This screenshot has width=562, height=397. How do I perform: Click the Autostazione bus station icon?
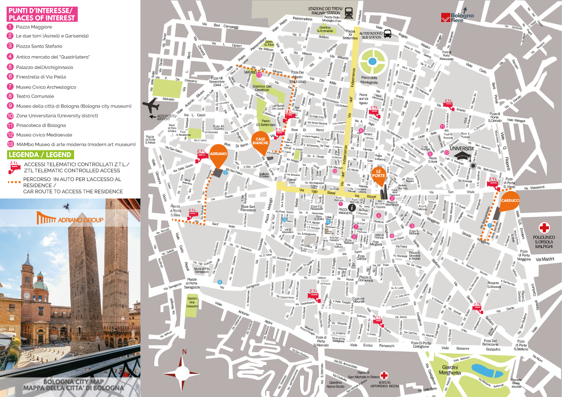pyautogui.click(x=387, y=34)
